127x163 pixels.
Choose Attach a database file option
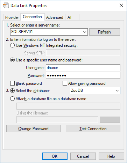click(12, 99)
